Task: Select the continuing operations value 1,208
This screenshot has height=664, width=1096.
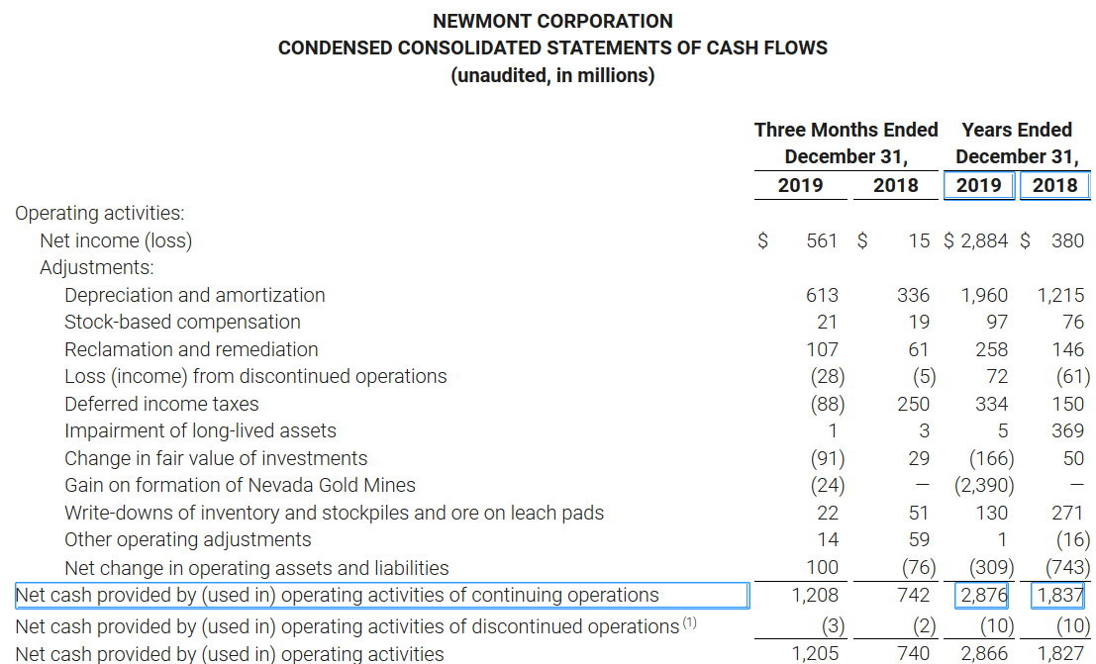Action: coord(814,596)
